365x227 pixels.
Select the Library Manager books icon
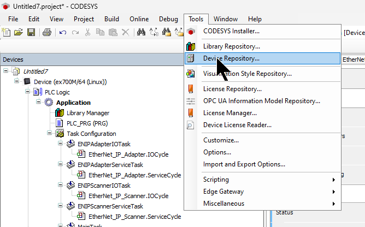(x=60, y=113)
